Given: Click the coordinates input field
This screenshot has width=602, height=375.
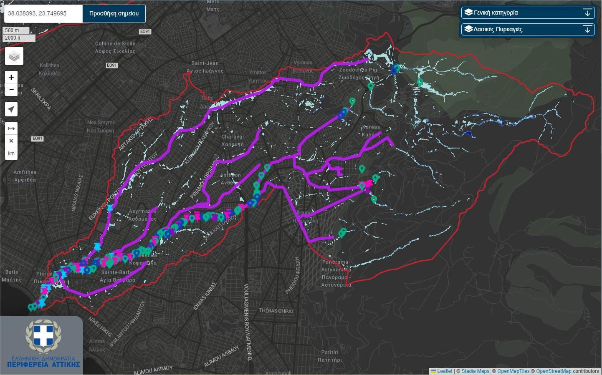Looking at the screenshot, I should pos(43,13).
